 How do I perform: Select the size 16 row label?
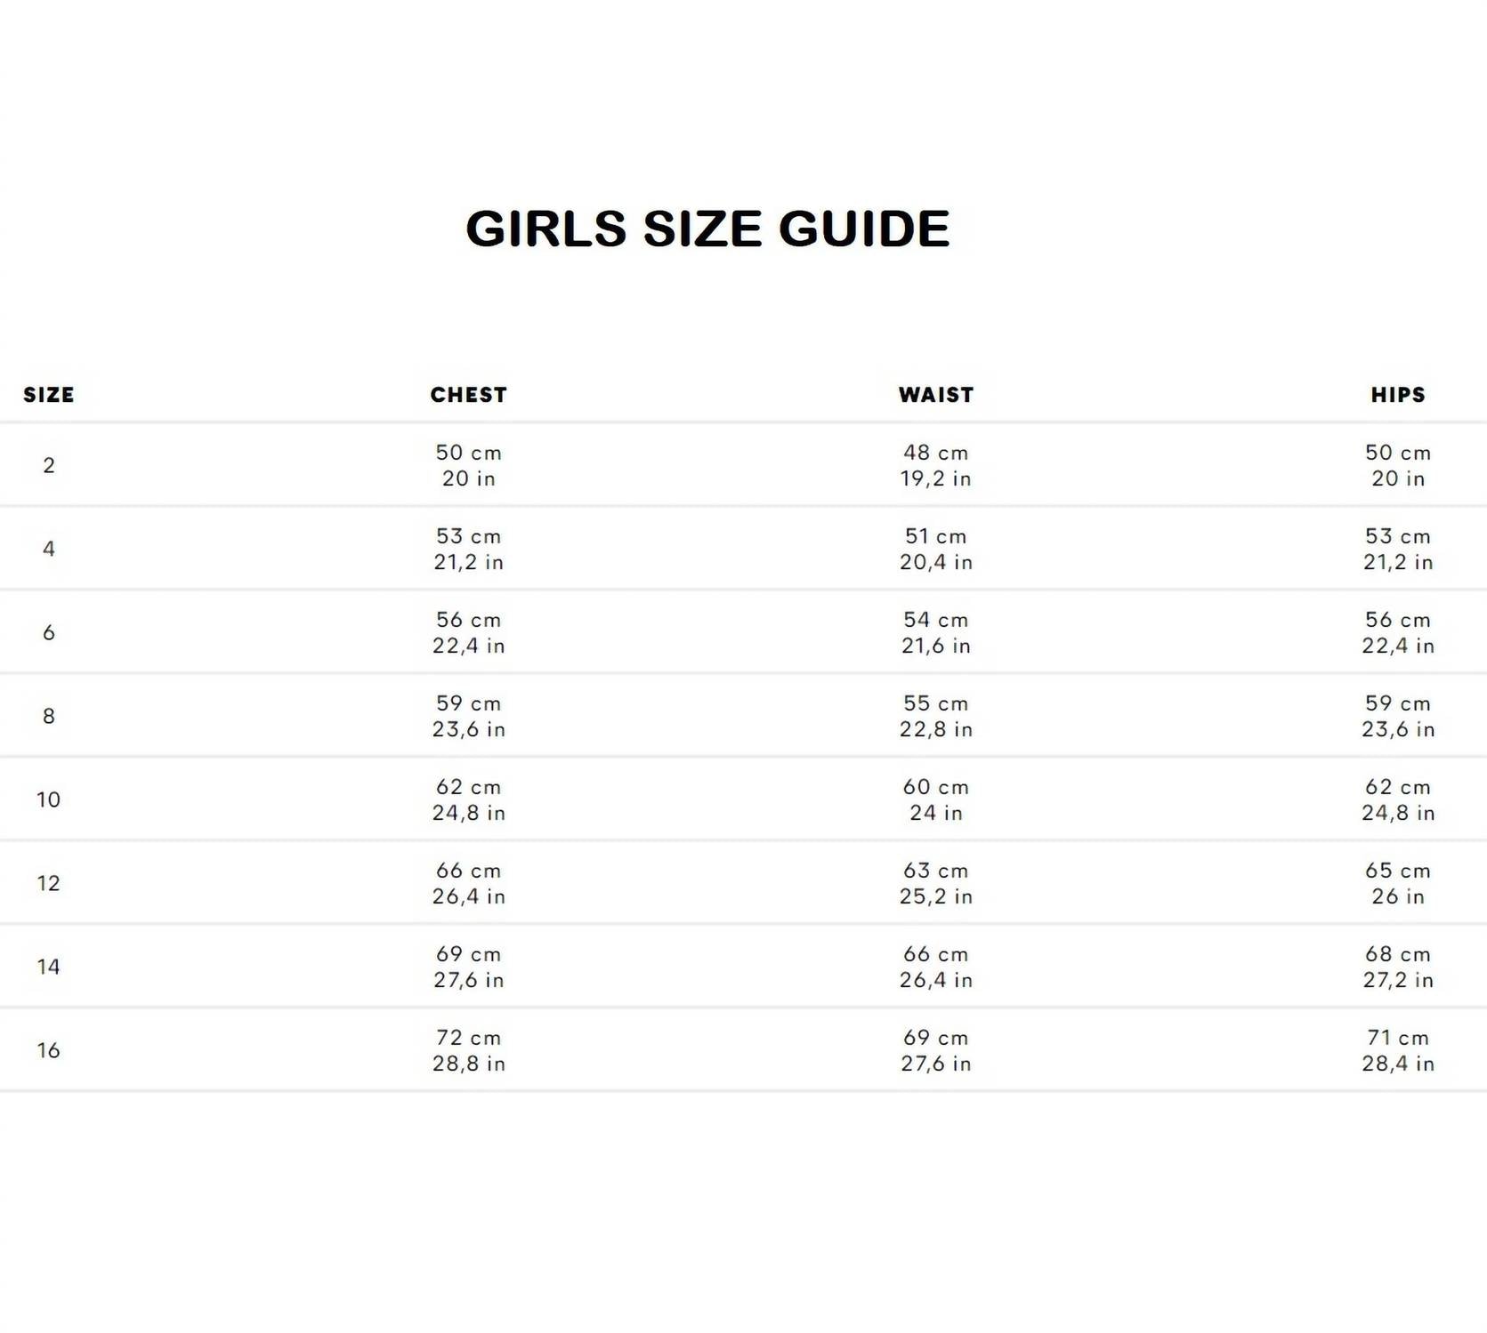tap(49, 1050)
